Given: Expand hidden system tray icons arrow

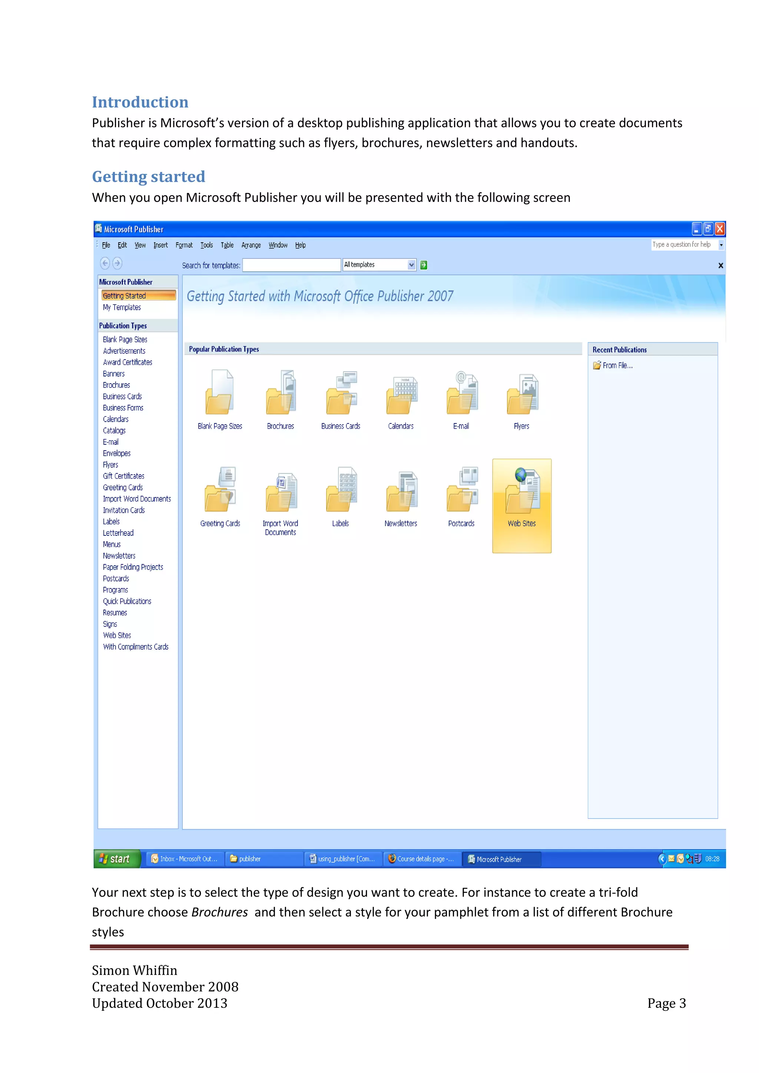Looking at the screenshot, I should [662, 858].
